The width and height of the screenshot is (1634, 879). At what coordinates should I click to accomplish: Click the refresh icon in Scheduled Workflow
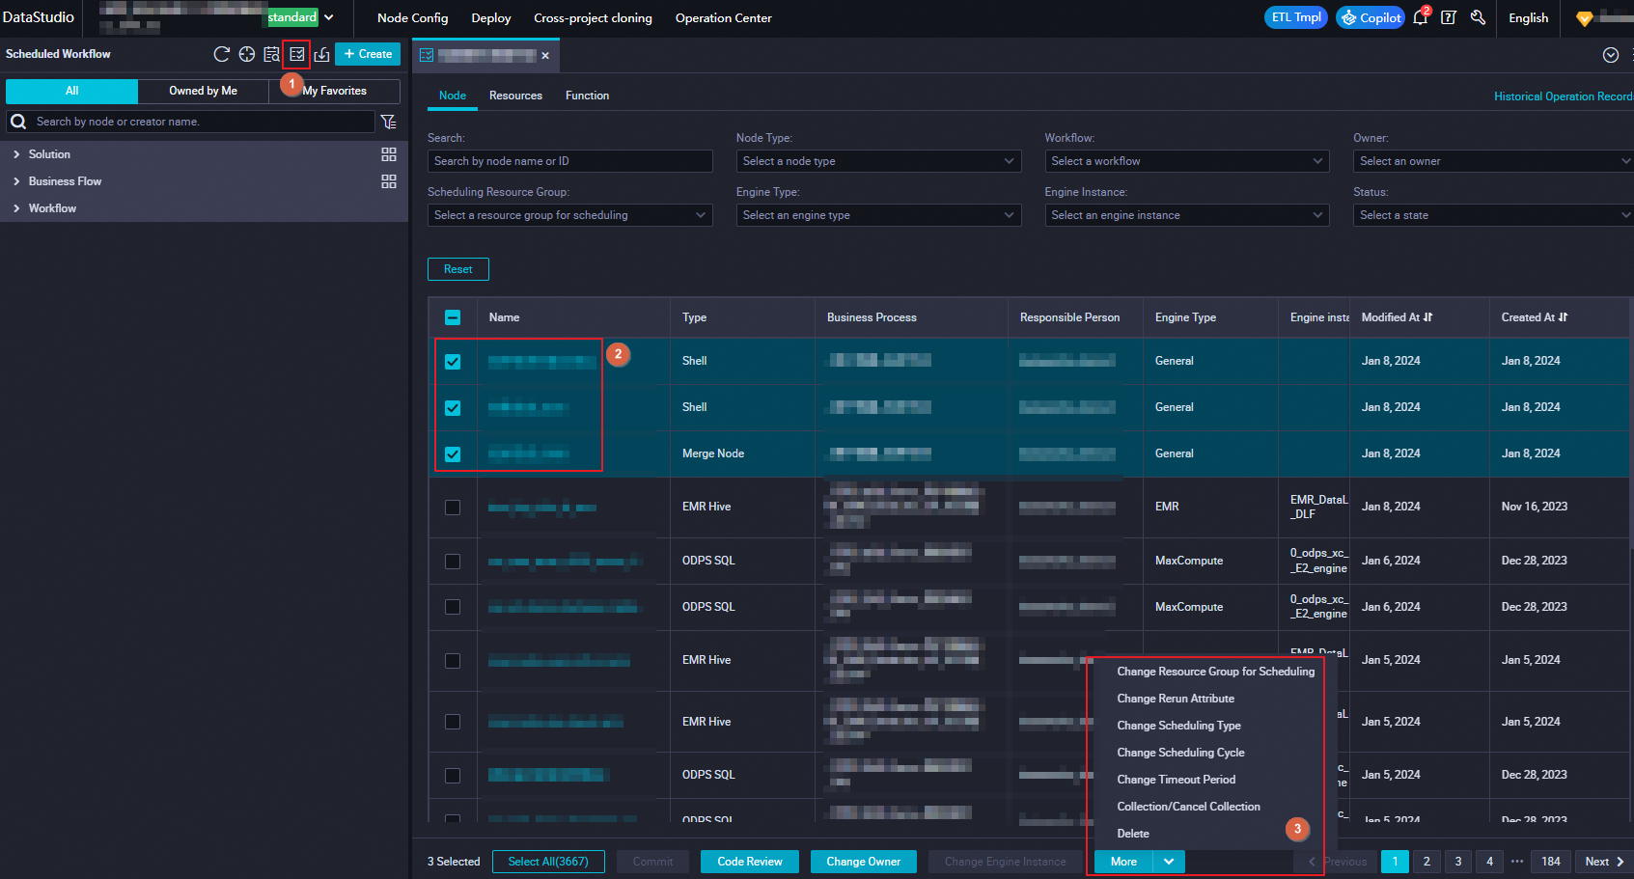coord(221,54)
